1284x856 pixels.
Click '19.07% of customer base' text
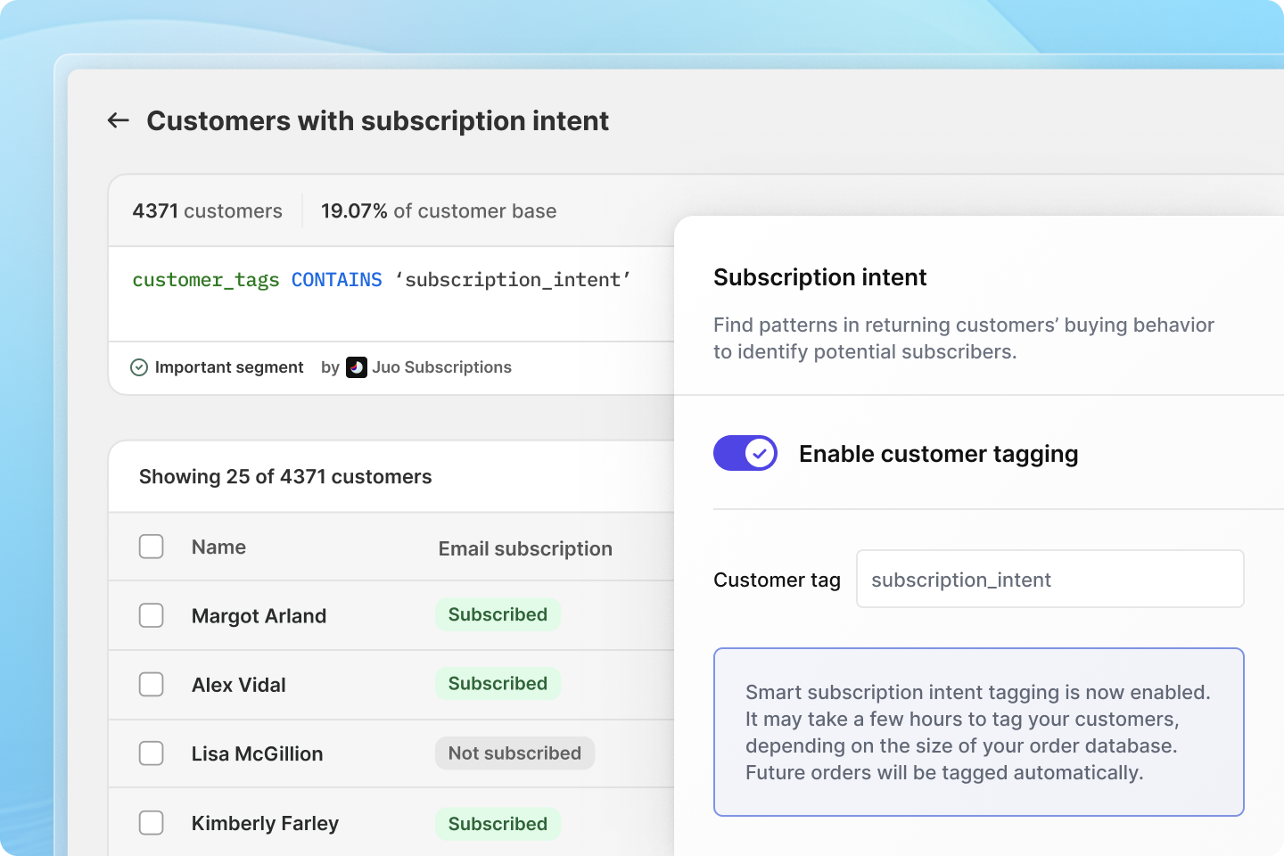[x=439, y=211]
